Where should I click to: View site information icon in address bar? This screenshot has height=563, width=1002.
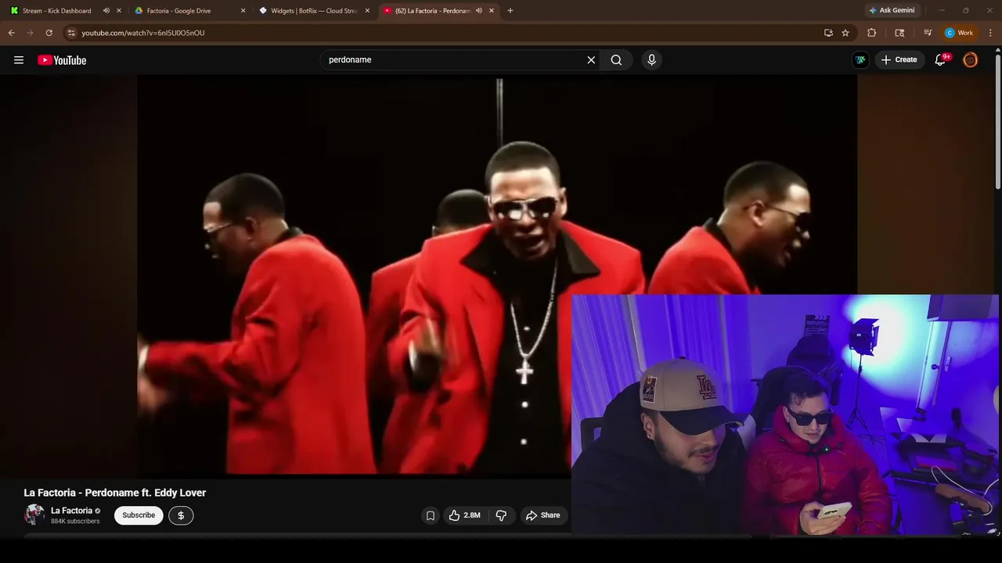pos(71,33)
